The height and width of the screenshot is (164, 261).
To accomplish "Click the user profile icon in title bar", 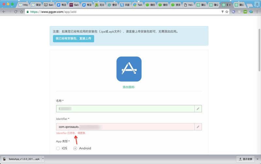I will tap(257, 4).
